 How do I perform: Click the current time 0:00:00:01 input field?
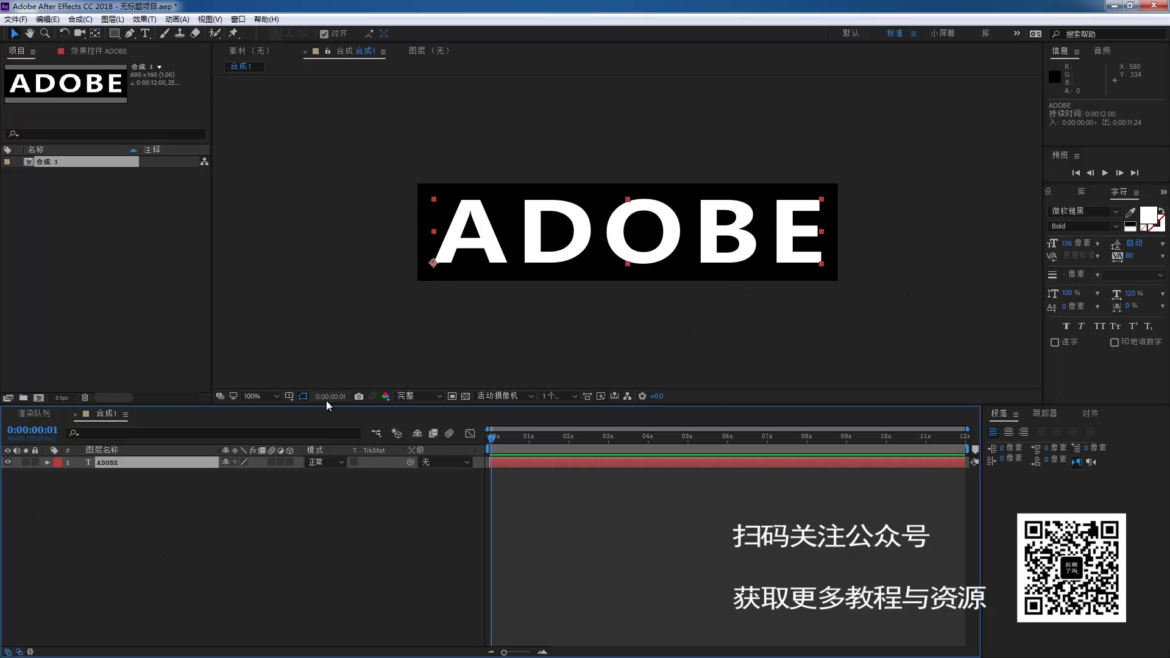(32, 430)
